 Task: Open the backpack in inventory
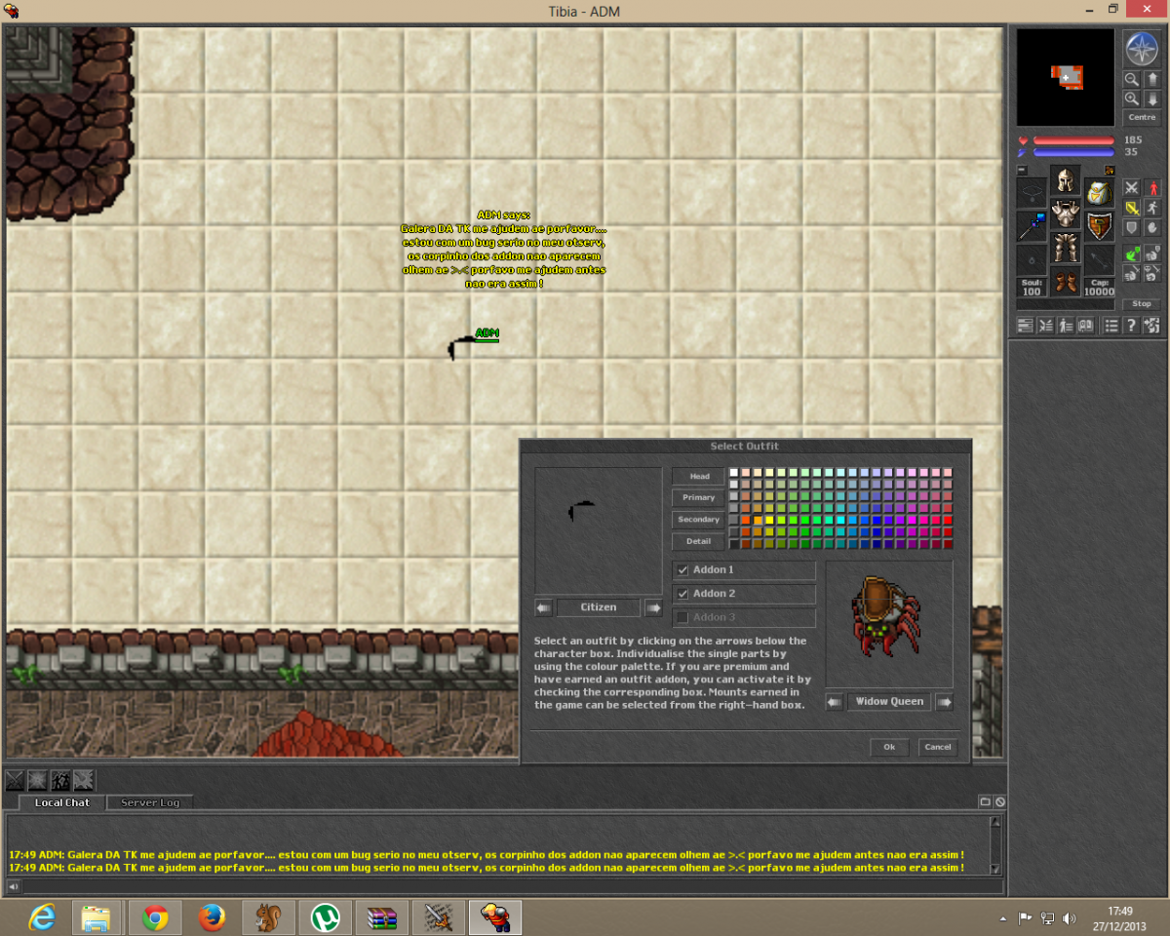1099,193
